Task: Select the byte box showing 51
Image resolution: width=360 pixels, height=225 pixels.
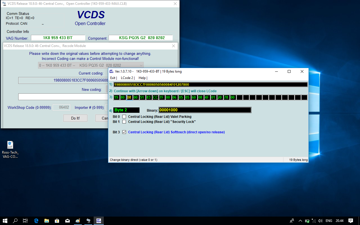Action: coord(142,98)
